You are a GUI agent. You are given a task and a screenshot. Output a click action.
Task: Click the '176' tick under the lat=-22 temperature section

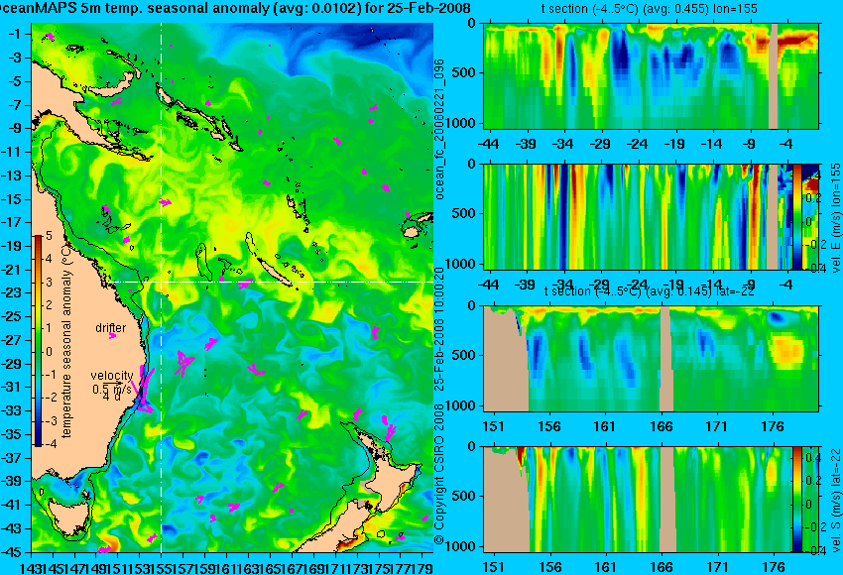tap(774, 426)
